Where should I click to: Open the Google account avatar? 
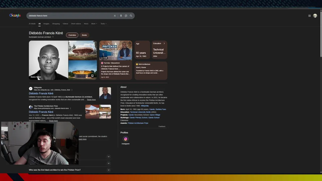(315, 16)
